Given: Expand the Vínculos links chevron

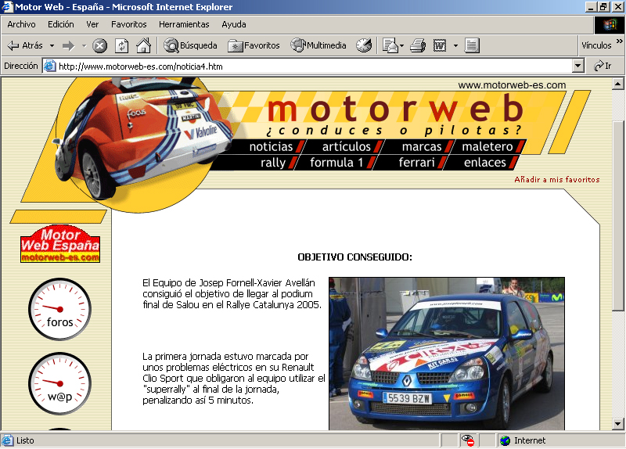Looking at the screenshot, I should point(619,41).
